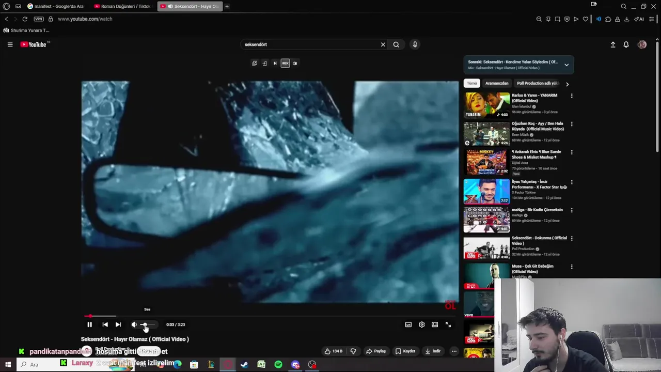The height and width of the screenshot is (372, 661).
Task: Open options menu for Seksendört Dokunma
Action: coord(571,238)
